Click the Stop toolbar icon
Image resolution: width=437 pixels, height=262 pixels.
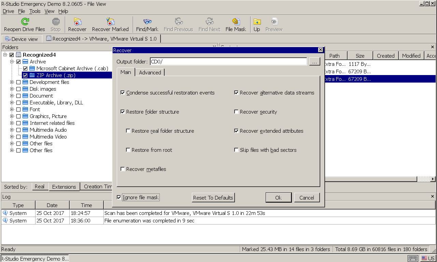[x=56, y=22]
